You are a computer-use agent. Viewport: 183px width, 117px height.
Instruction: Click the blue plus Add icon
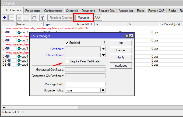[x=5, y=18]
